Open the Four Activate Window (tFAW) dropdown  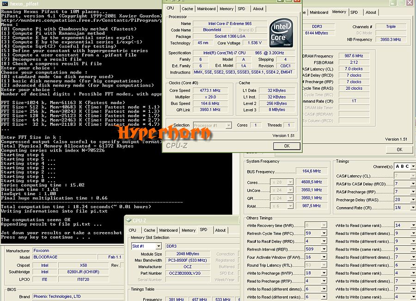click(x=324, y=257)
